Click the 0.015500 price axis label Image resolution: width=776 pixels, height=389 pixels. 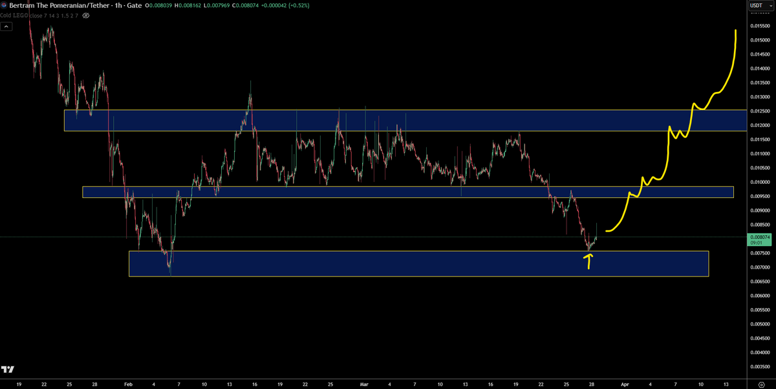(x=760, y=26)
